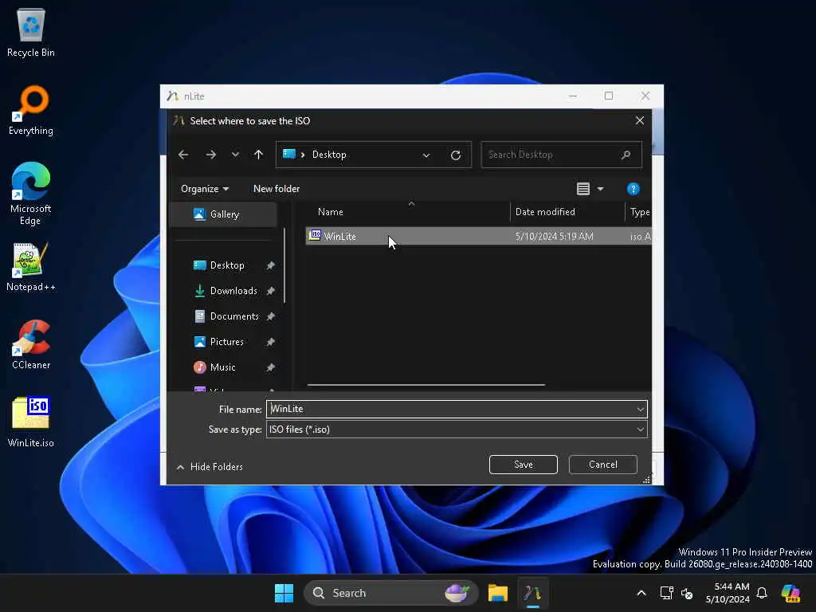Click pin icon beside Downloads
The height and width of the screenshot is (612, 816).
click(271, 291)
